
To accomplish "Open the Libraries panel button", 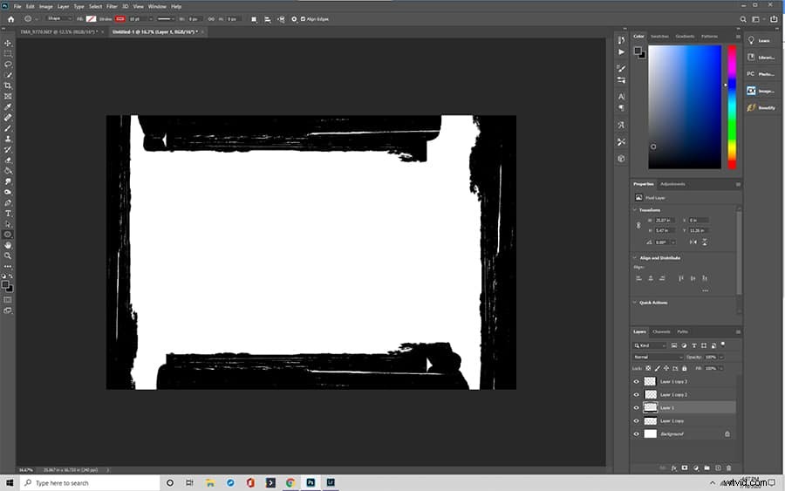I will [x=761, y=58].
